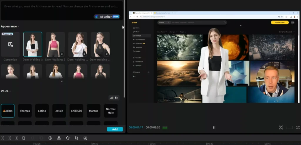This screenshot has height=145, width=301.
Task: Open Spotlight in Artlist sidebar
Action: coord(138,65)
